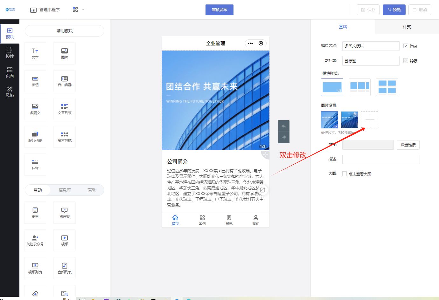The height and width of the screenshot is (300, 439).
Task: Click the undo arrow beside preview
Action: tap(284, 126)
